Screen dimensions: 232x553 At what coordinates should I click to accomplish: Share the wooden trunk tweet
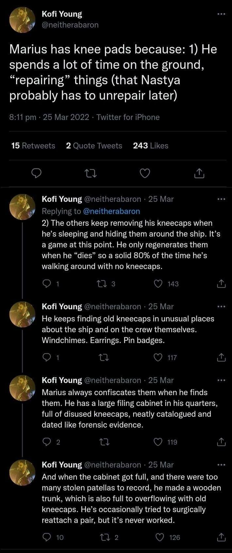[x=221, y=537]
